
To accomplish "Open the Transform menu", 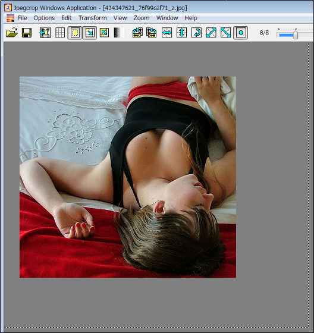I will [93, 18].
